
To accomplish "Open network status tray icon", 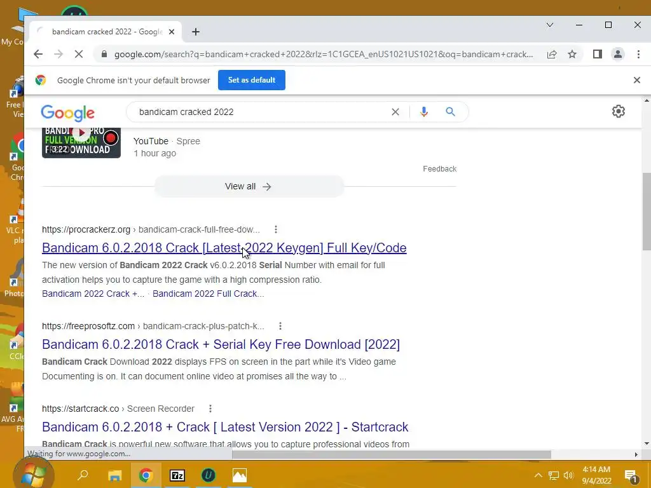I will tap(554, 475).
